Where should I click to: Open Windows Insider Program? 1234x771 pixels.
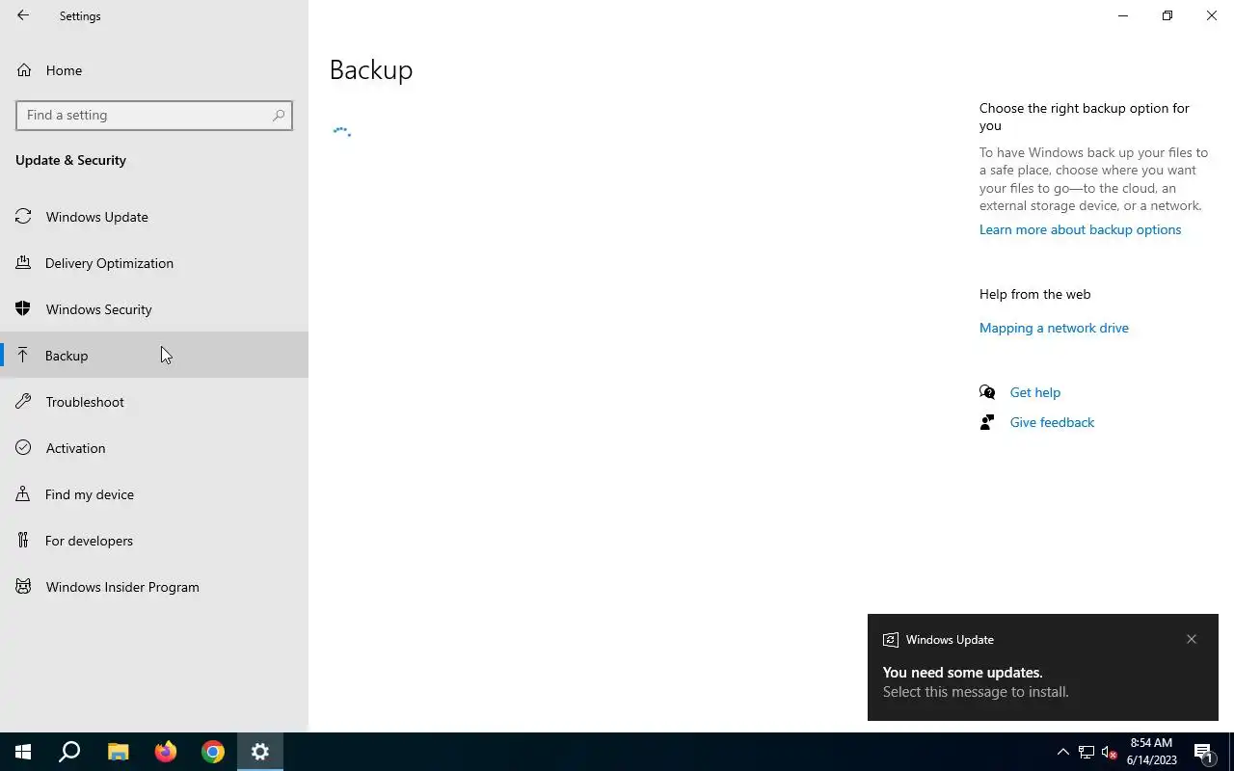click(154, 587)
